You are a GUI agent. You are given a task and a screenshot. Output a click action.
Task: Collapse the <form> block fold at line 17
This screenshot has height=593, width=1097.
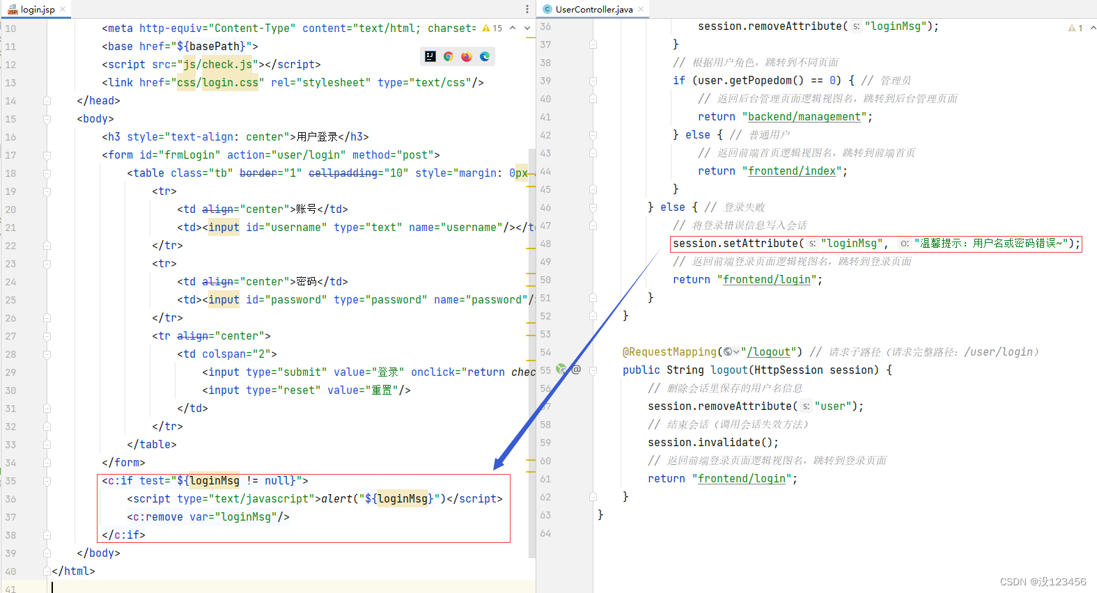(x=47, y=155)
